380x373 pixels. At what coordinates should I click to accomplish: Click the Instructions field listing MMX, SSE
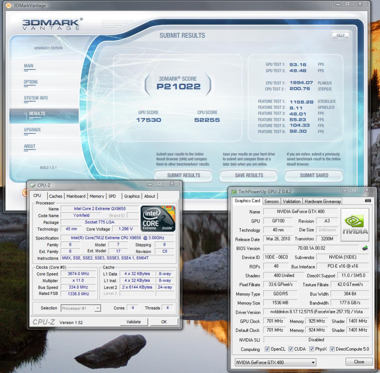coord(118,258)
